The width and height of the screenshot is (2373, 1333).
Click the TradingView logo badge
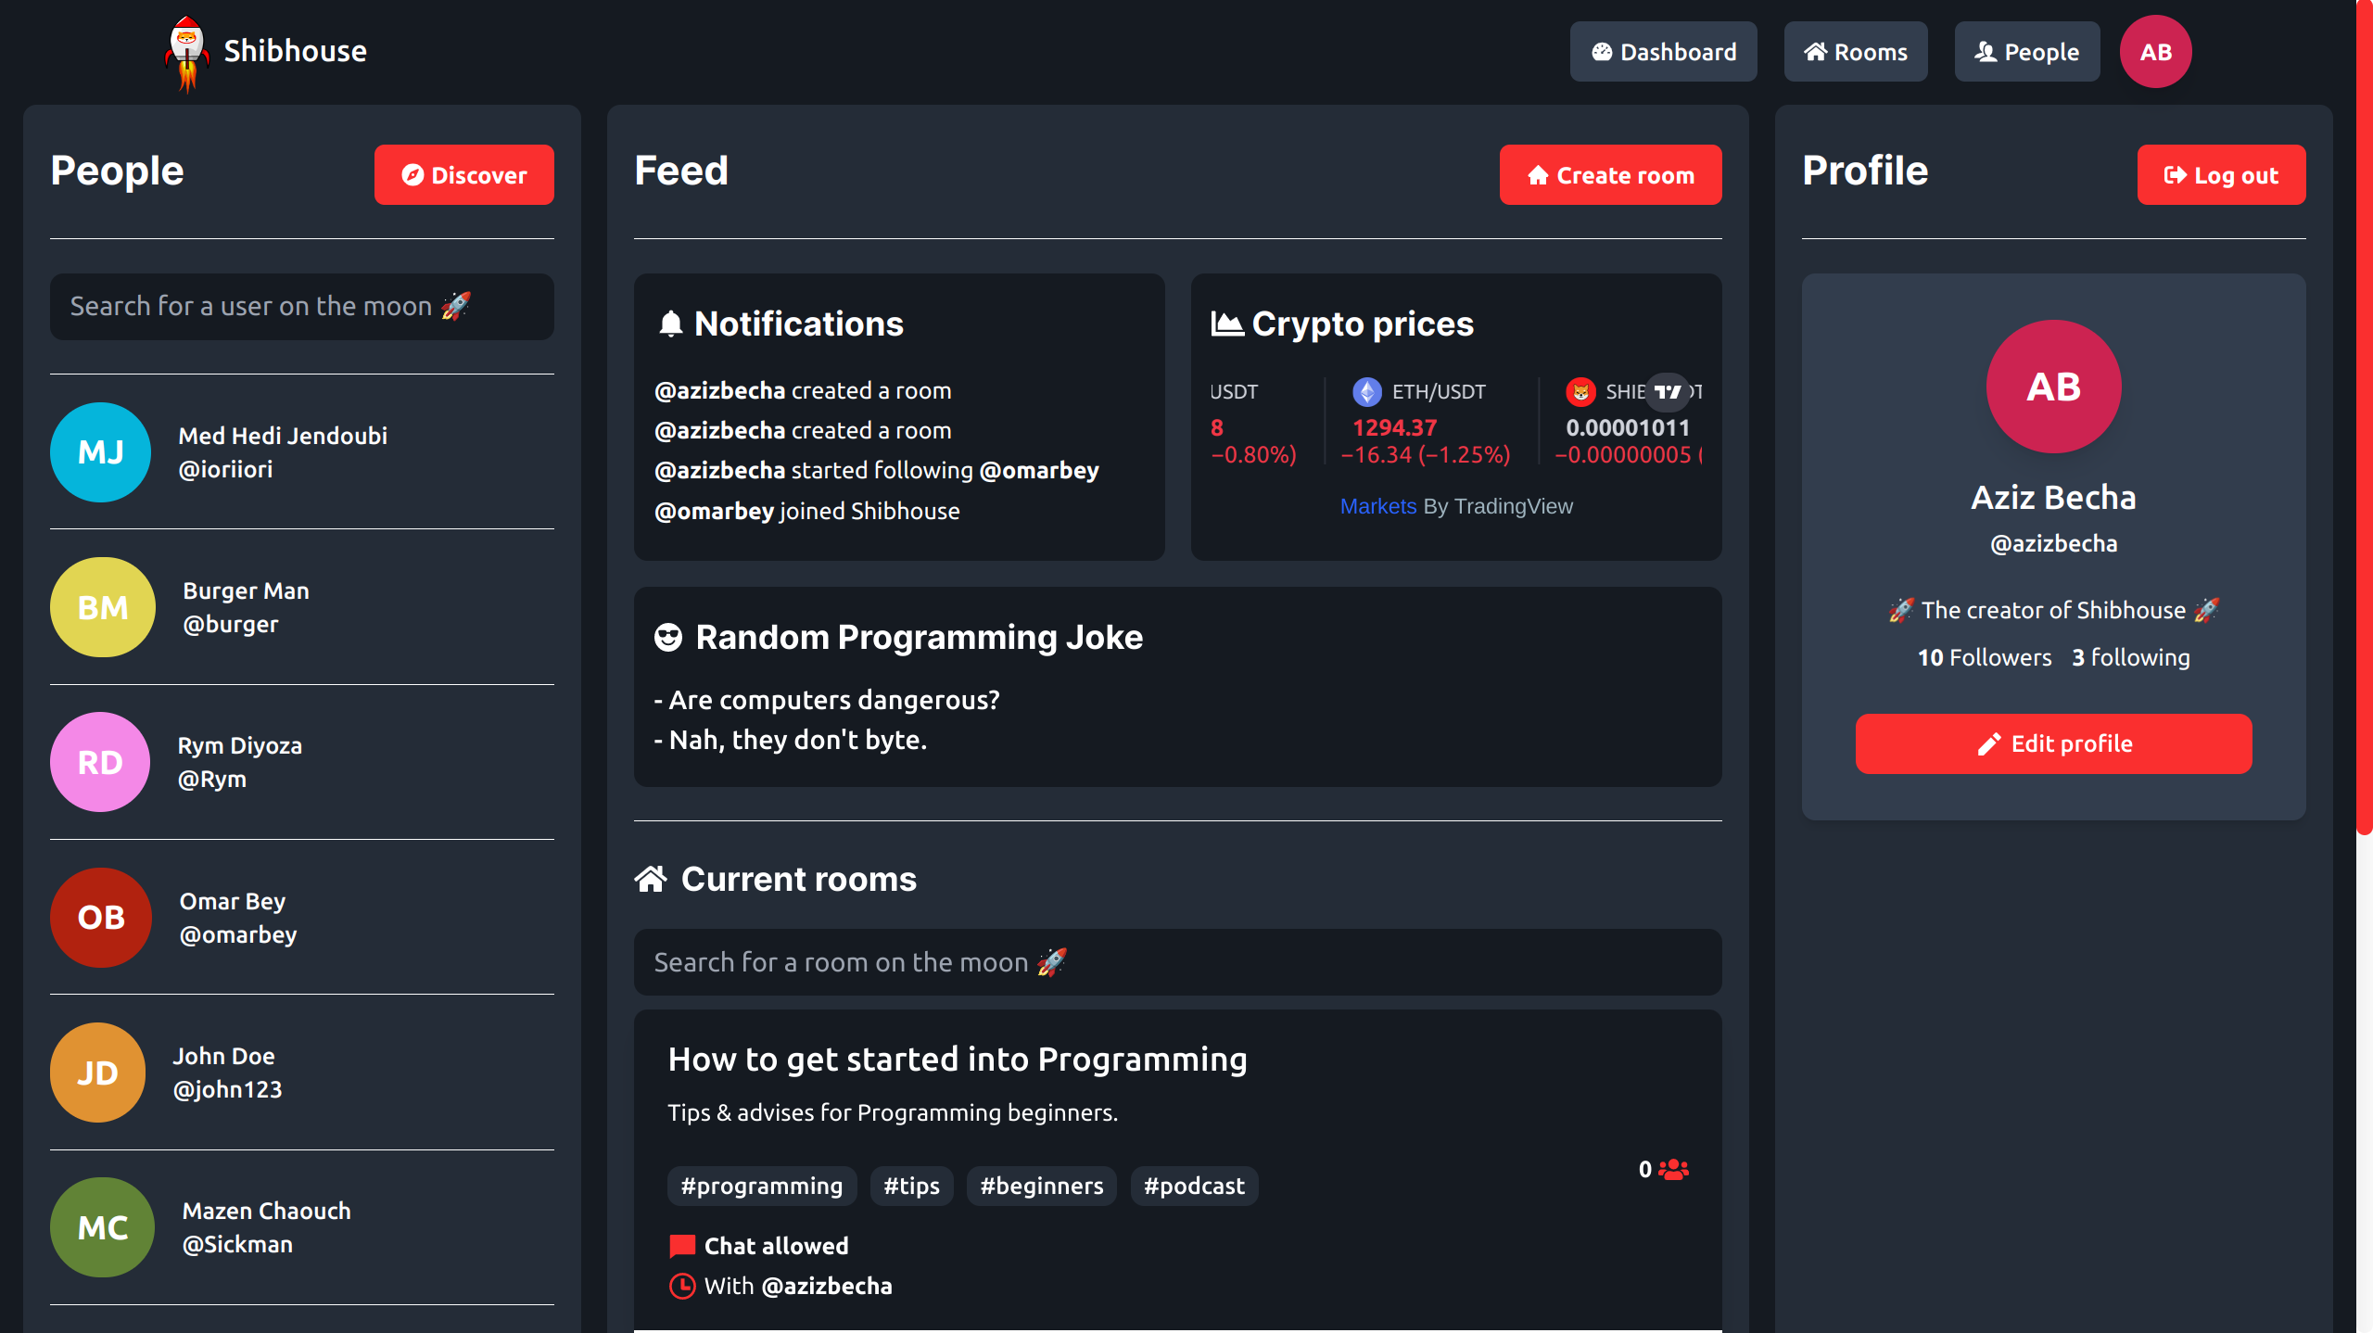tap(1668, 391)
